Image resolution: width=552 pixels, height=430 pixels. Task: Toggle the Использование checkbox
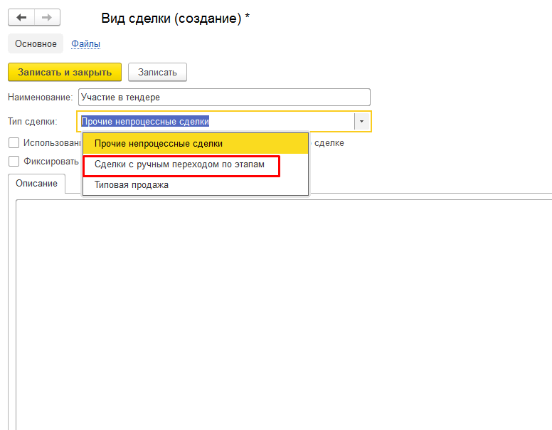click(14, 143)
